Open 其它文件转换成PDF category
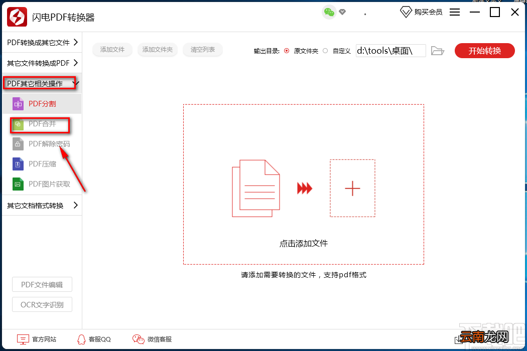This screenshot has width=527, height=351. click(x=42, y=63)
